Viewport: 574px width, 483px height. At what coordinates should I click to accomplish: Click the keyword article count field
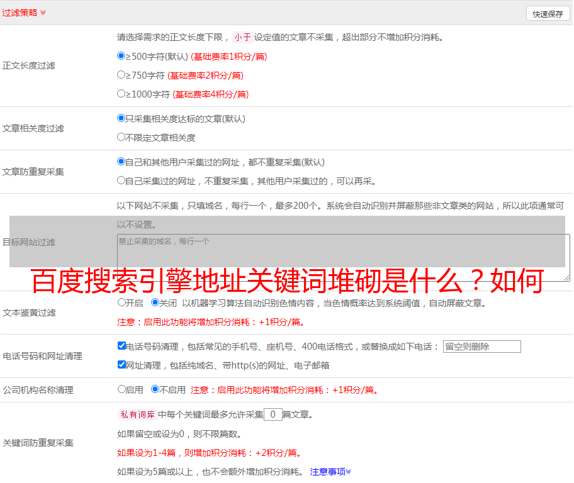273,414
